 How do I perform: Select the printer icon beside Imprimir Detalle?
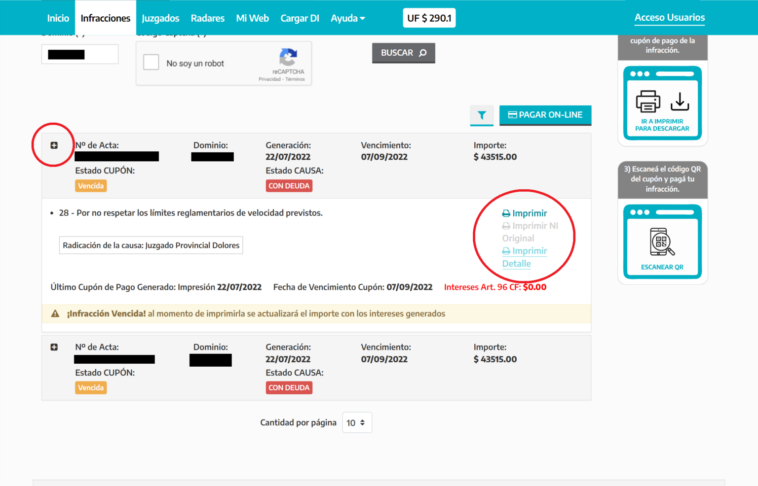point(506,251)
